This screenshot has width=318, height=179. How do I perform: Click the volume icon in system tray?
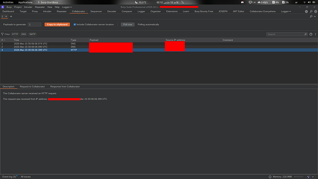click(x=309, y=2)
